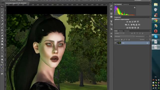The height and width of the screenshot is (90, 160).
Task: Add a Vibrance adjustment layer
Action: coord(138,22)
